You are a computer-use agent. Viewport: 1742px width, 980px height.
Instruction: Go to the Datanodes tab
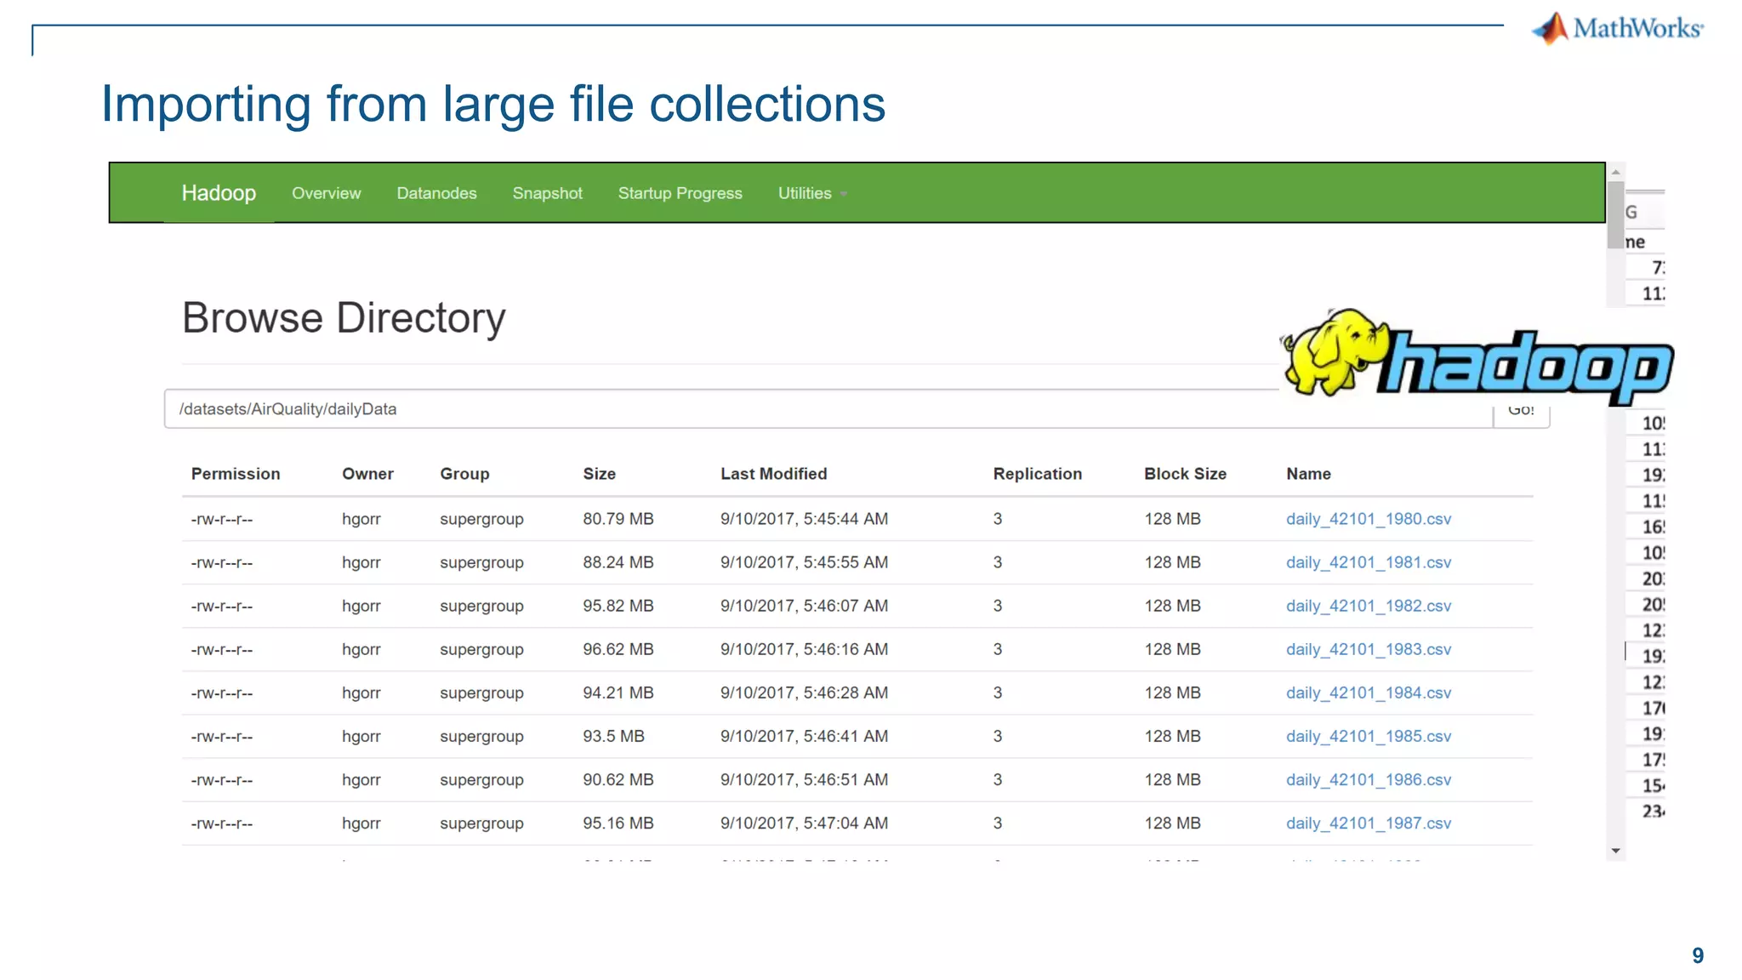[436, 193]
